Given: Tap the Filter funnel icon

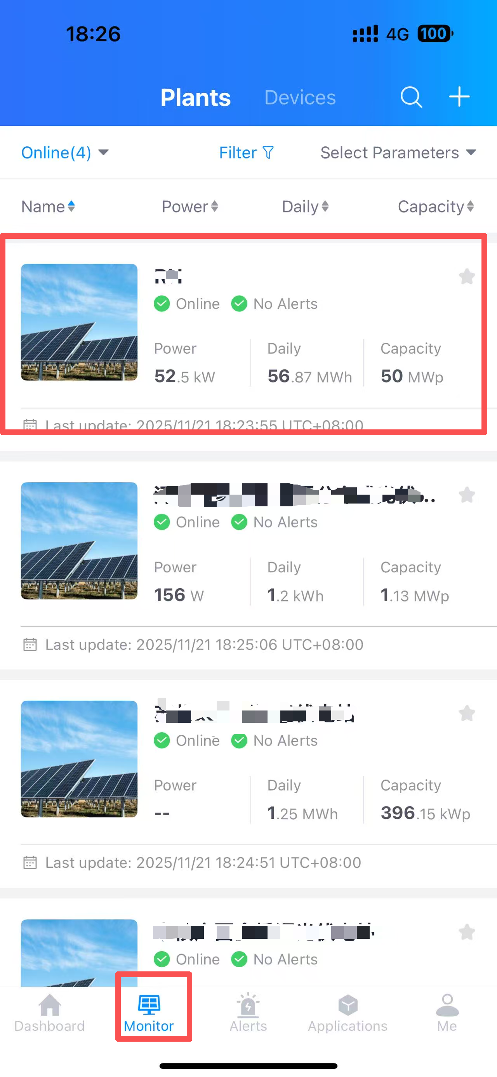Looking at the screenshot, I should tap(268, 153).
